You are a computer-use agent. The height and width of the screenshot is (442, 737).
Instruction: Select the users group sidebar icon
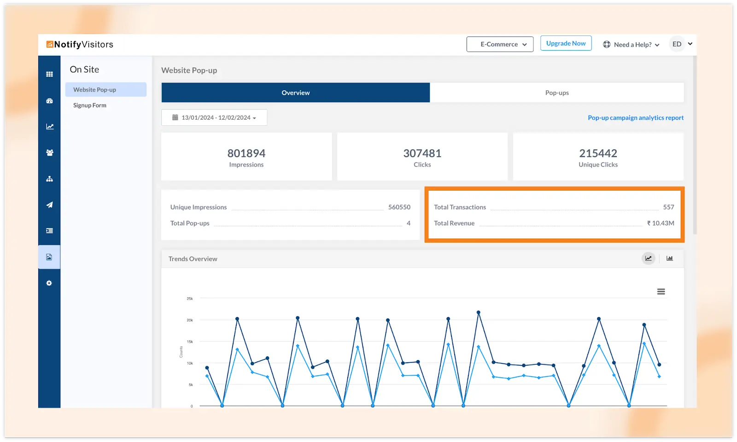49,152
